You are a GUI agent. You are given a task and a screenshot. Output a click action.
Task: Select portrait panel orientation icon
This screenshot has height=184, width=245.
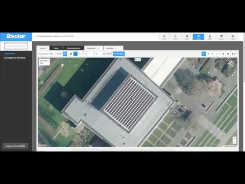(71, 54)
